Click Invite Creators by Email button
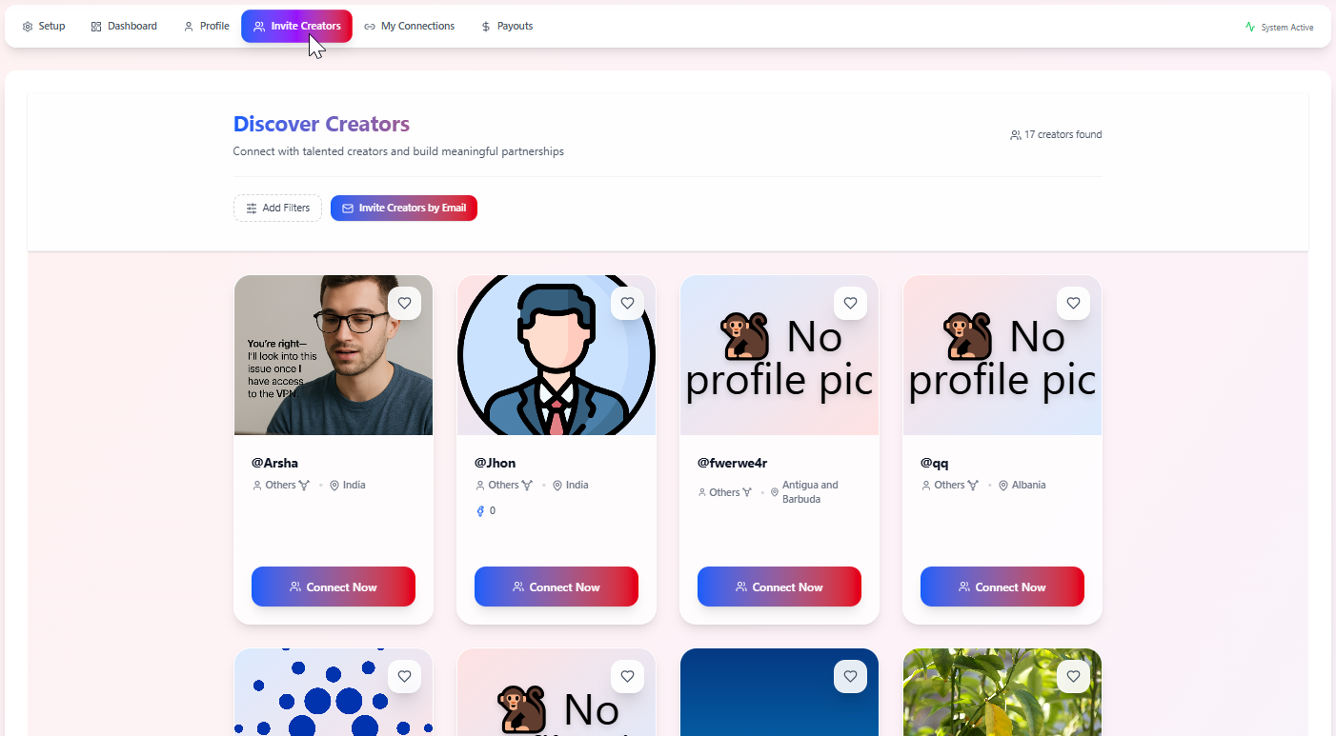This screenshot has height=736, width=1336. pos(404,208)
